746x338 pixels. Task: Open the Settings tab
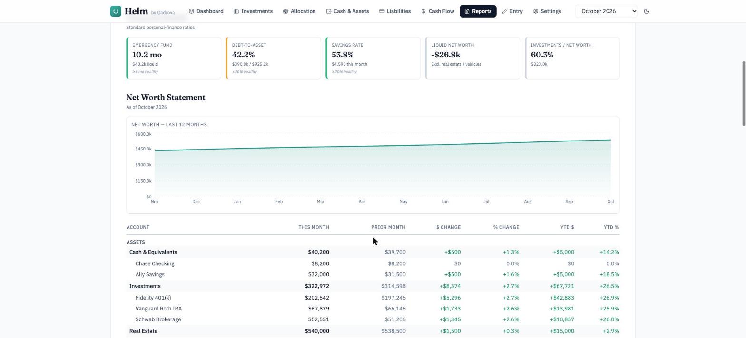pyautogui.click(x=547, y=11)
